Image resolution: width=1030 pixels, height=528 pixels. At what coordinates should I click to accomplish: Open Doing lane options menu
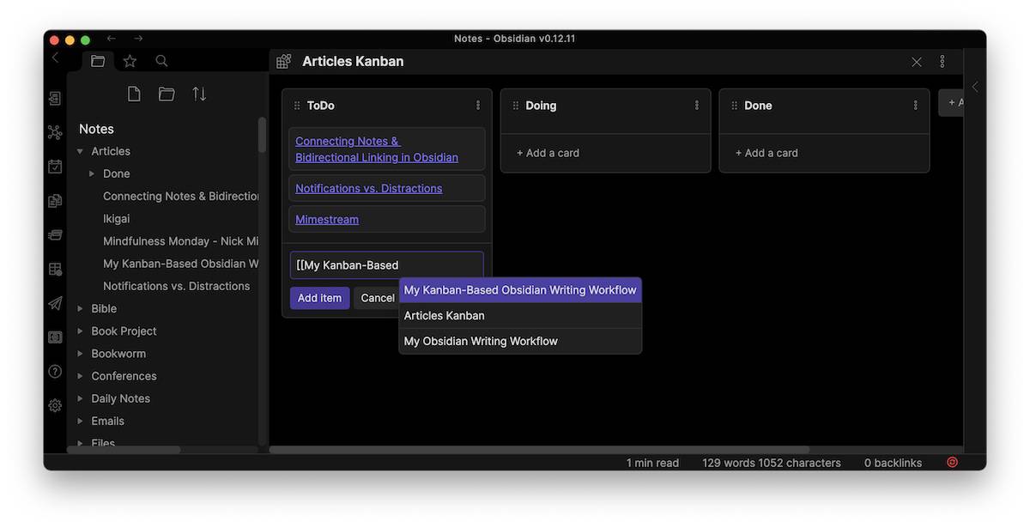click(x=697, y=106)
